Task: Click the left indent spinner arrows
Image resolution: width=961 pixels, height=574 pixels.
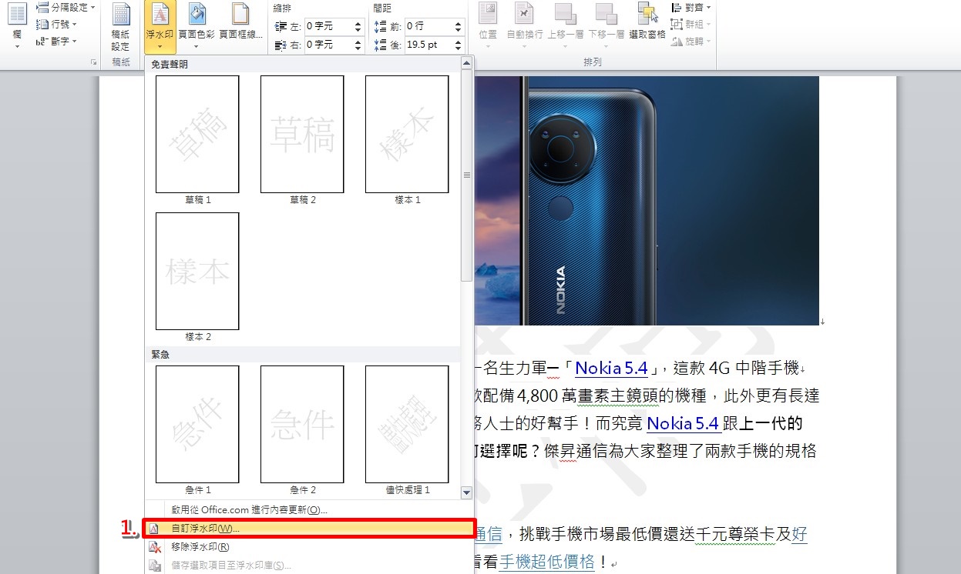Action: pyautogui.click(x=358, y=26)
